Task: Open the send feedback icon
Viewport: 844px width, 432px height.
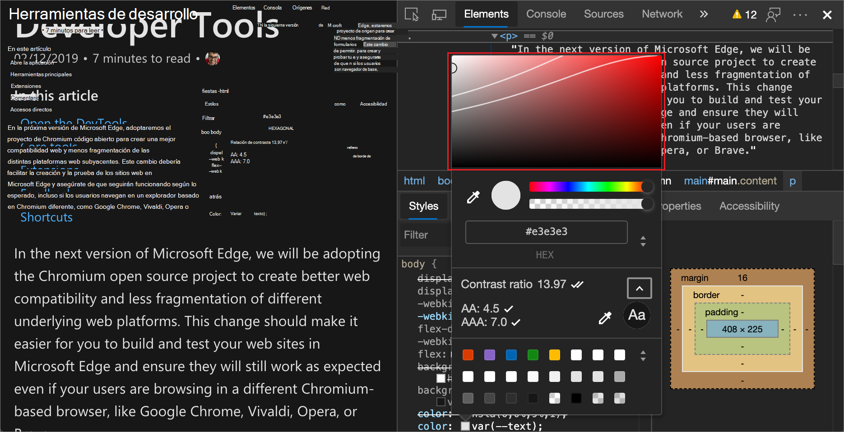Action: tap(773, 15)
